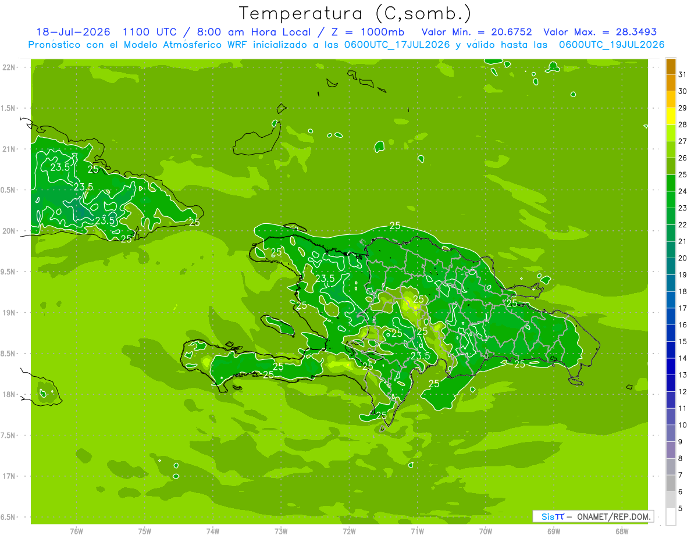Click the '21N' latitude label
698x539 pixels.
coord(10,149)
